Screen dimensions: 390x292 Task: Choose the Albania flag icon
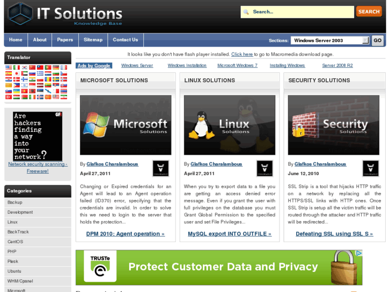32,91
